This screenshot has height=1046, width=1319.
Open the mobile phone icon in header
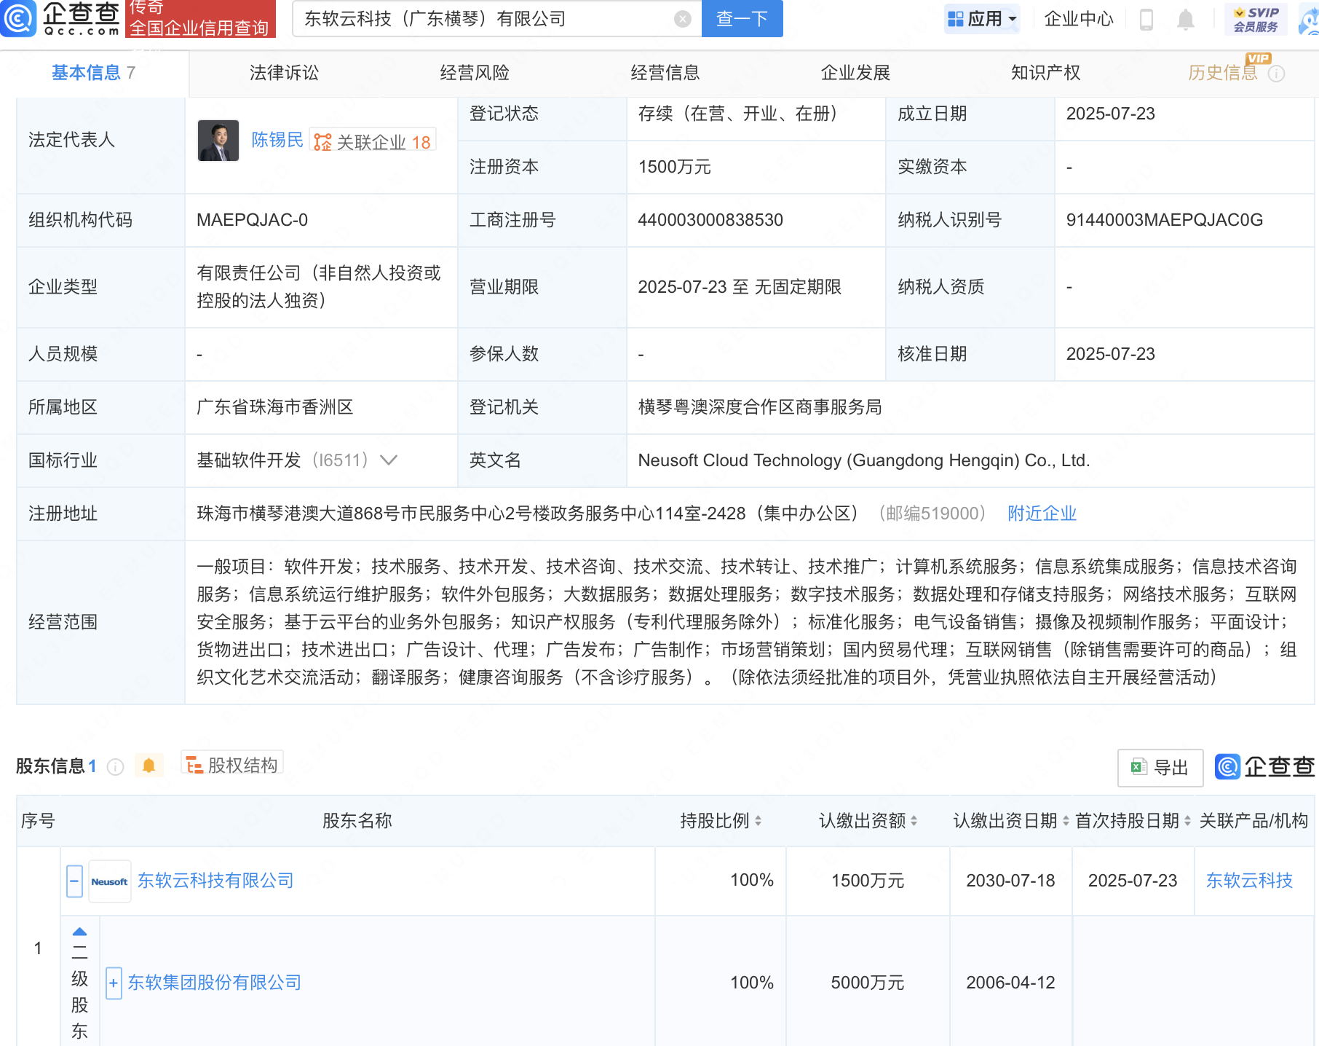click(x=1146, y=19)
